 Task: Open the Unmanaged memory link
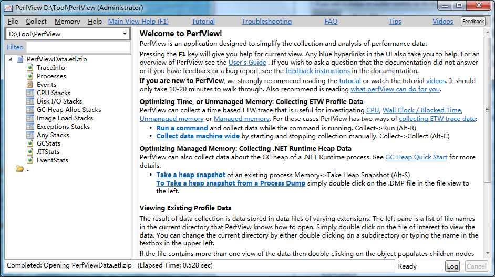[172, 119]
